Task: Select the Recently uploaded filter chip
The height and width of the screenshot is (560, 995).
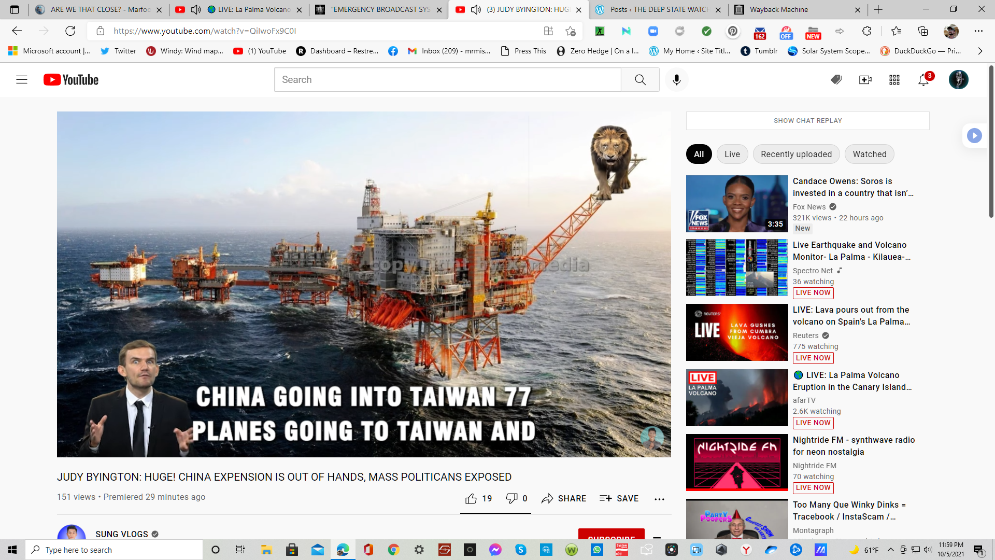Action: tap(796, 154)
